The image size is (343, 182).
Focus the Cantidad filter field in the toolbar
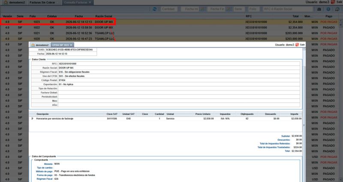[169, 9]
